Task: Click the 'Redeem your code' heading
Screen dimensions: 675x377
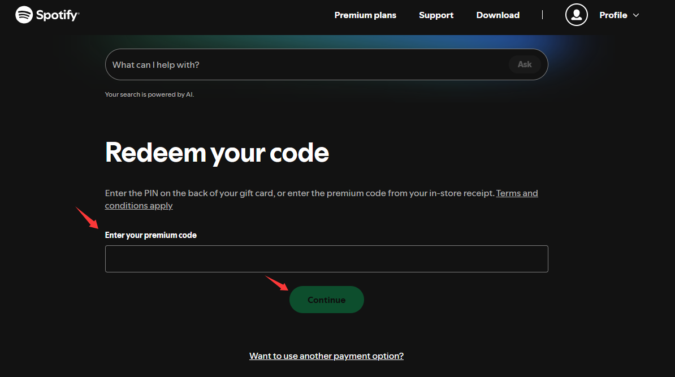Action: click(217, 153)
